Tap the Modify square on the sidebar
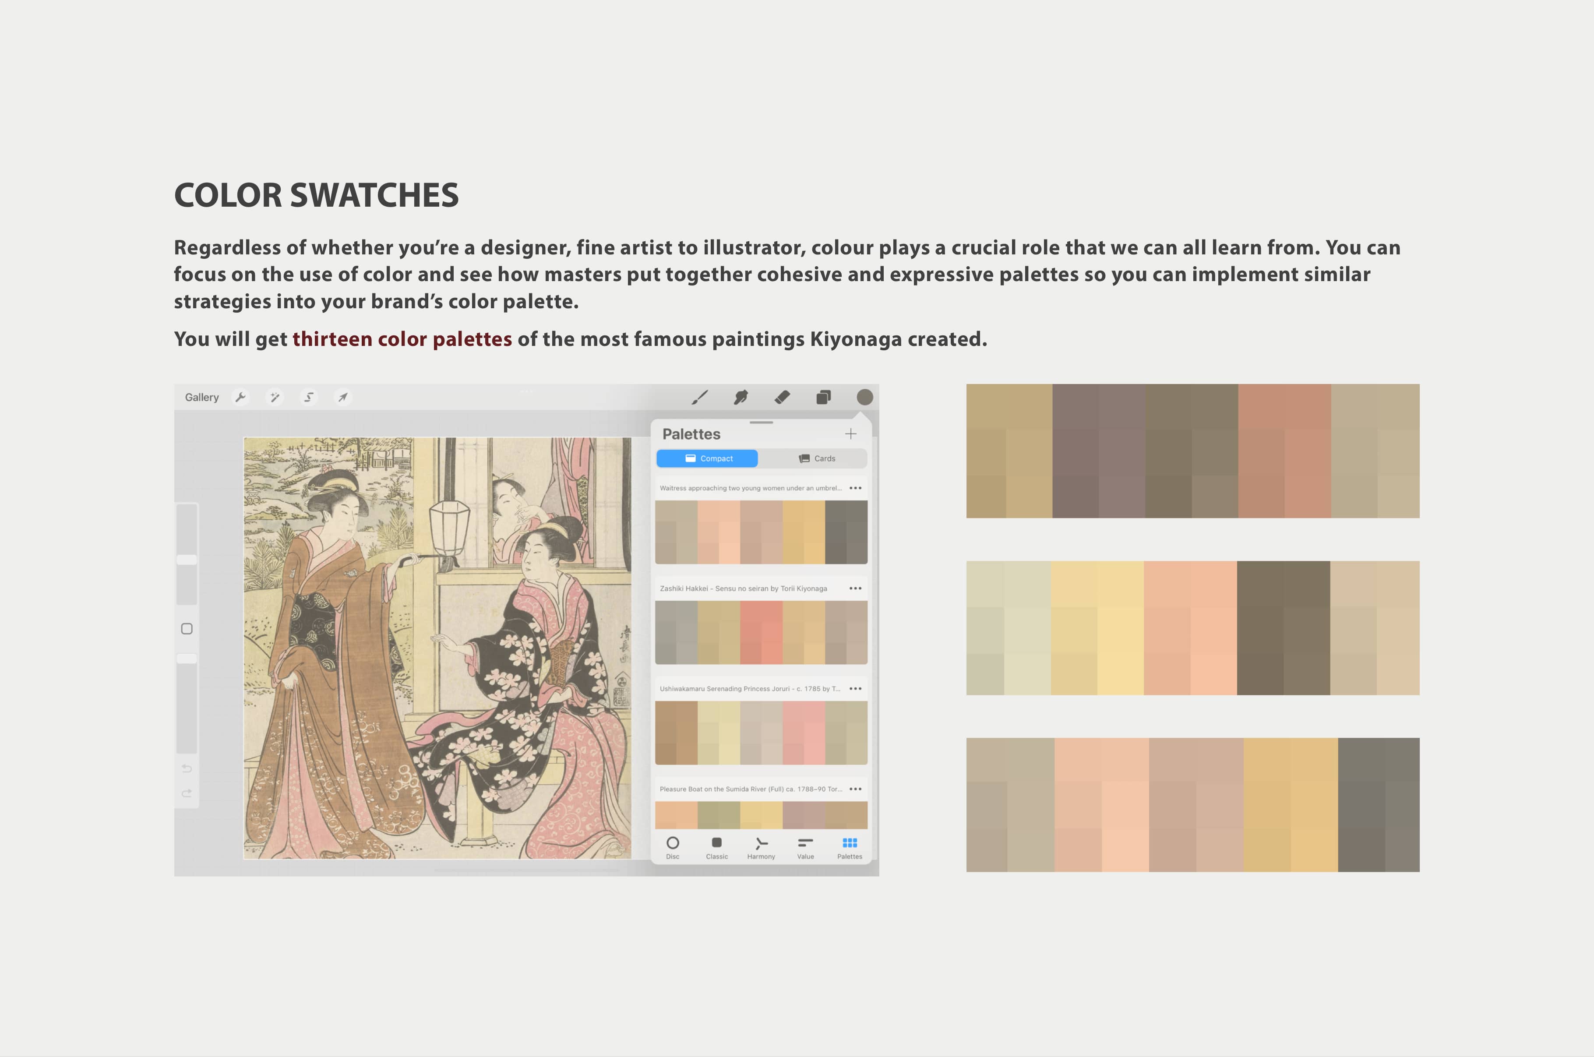 (x=187, y=628)
